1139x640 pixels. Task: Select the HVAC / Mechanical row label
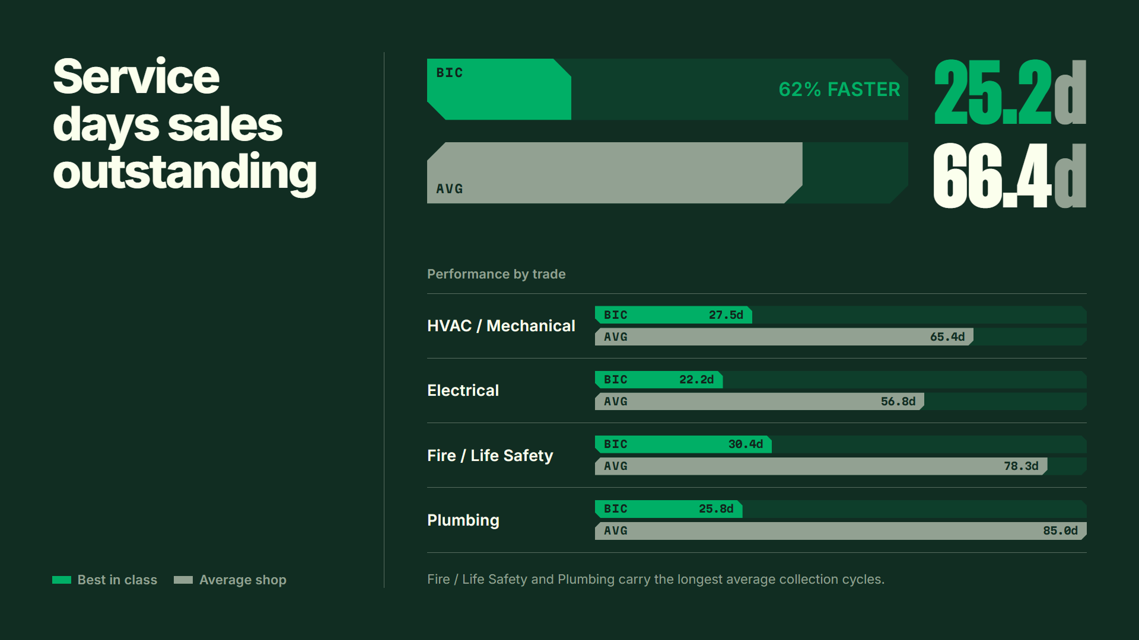[x=501, y=325]
